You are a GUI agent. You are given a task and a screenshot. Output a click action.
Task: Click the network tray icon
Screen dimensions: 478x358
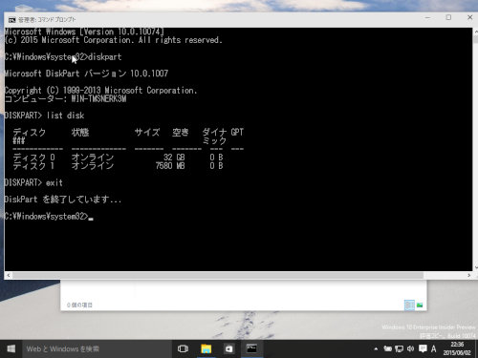[399, 349]
